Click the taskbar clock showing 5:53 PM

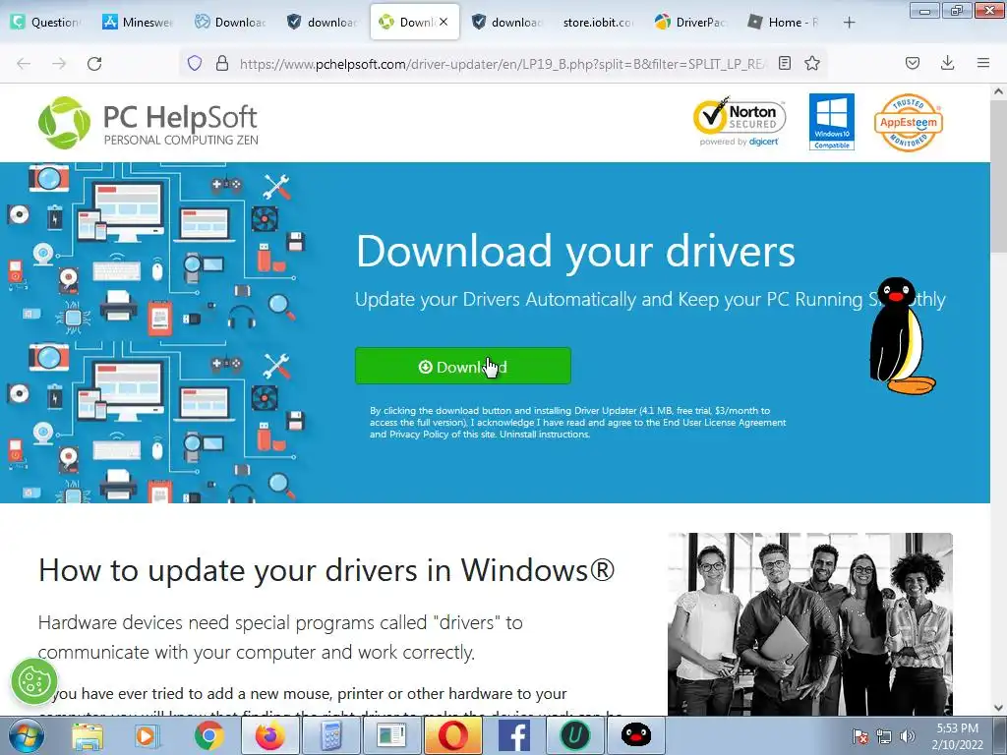pos(958,736)
